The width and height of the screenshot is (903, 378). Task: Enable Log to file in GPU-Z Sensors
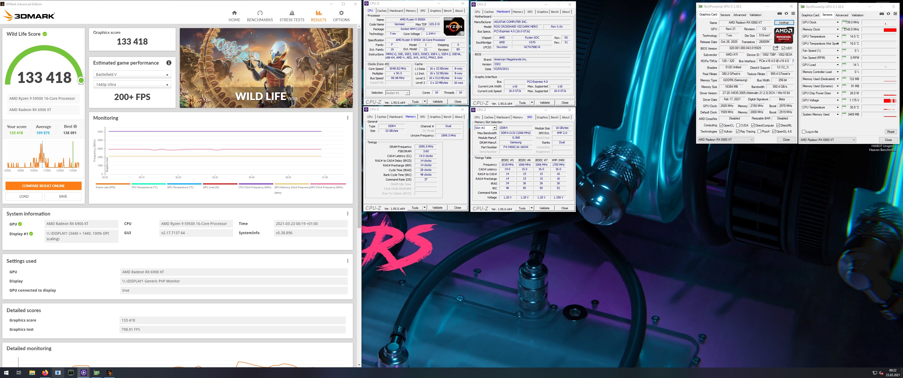point(804,132)
